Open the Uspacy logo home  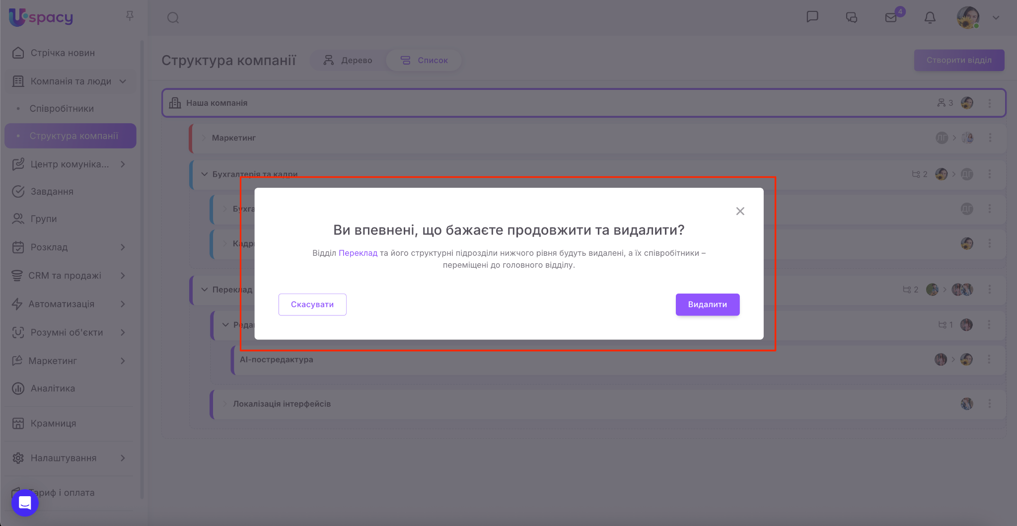pos(41,17)
